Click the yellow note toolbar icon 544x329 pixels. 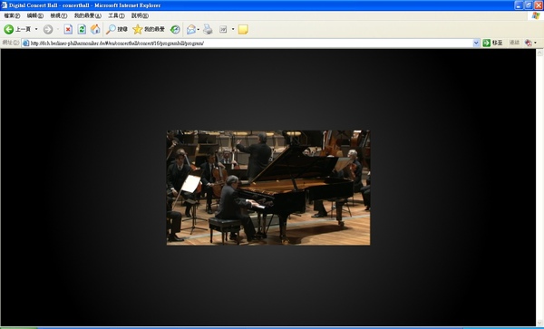243,30
